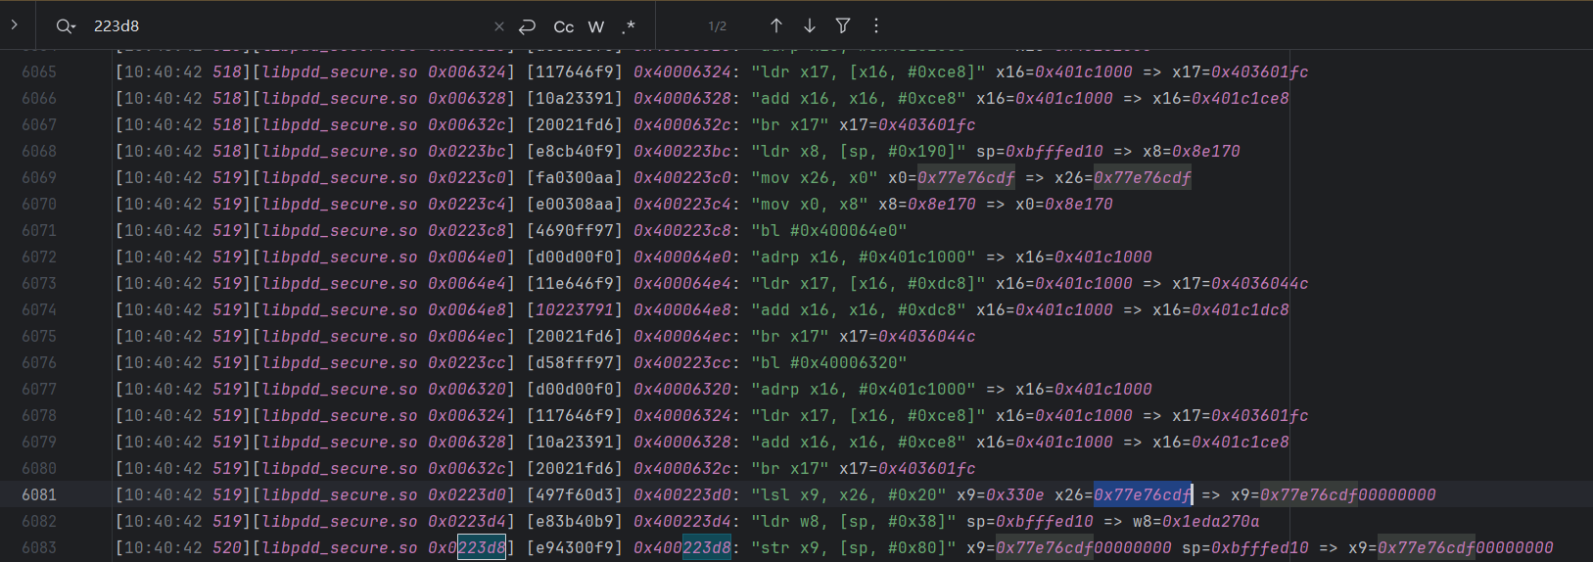Viewport: 1593px width, 562px height.
Task: Click line number 6072 in gutter
Action: click(39, 258)
